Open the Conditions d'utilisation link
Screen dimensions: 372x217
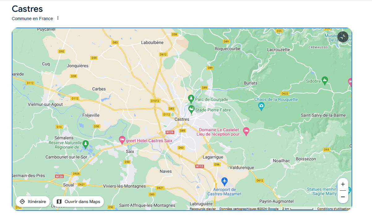[x=334, y=209]
